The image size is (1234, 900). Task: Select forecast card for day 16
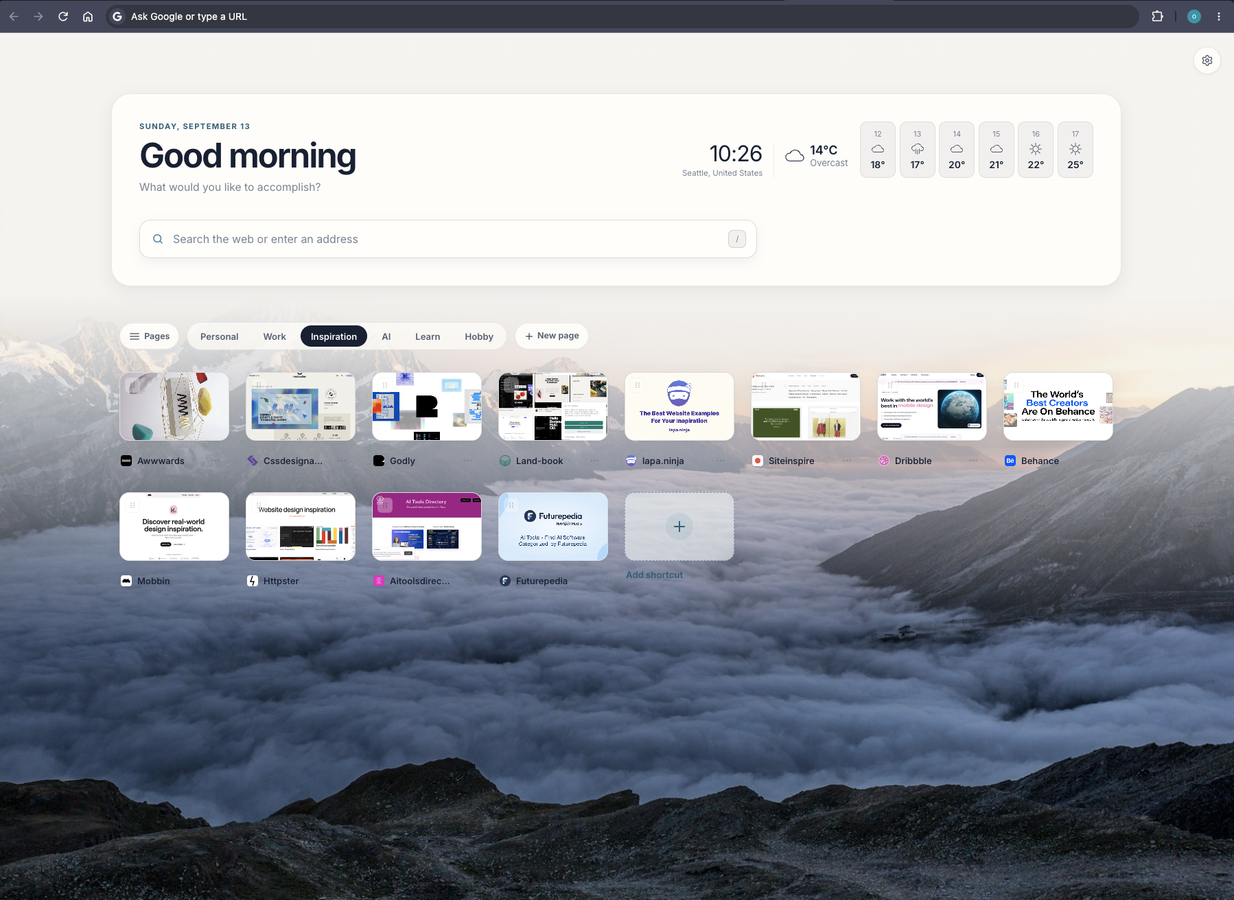point(1036,150)
